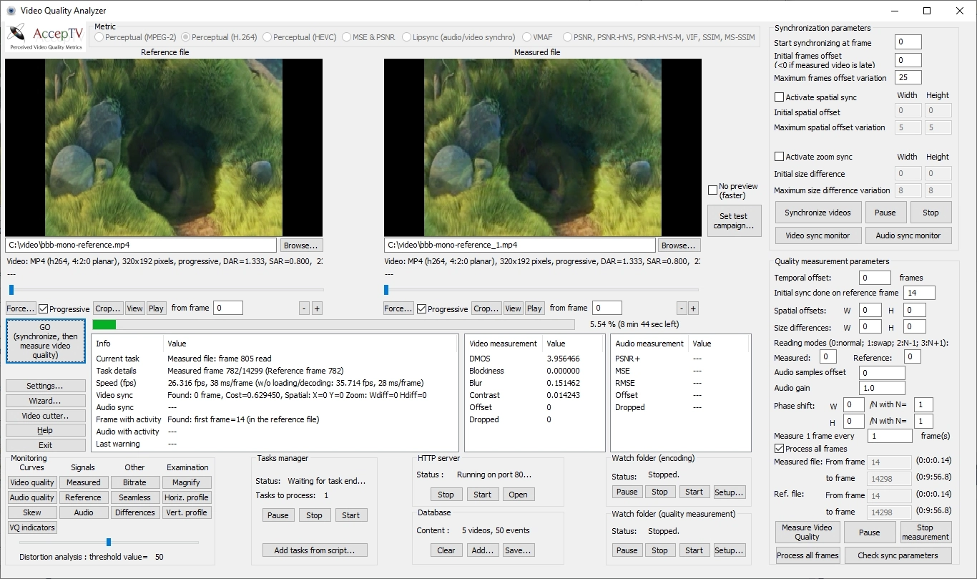Screen dimensions: 977x579
Task: Select Lipsync audio/video synchro metric
Action: click(458, 37)
